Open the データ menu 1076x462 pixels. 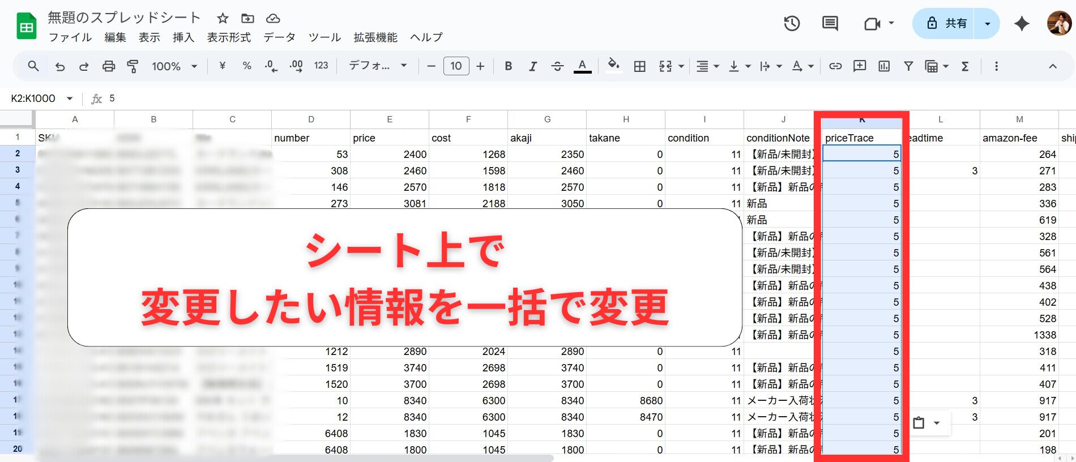click(279, 37)
